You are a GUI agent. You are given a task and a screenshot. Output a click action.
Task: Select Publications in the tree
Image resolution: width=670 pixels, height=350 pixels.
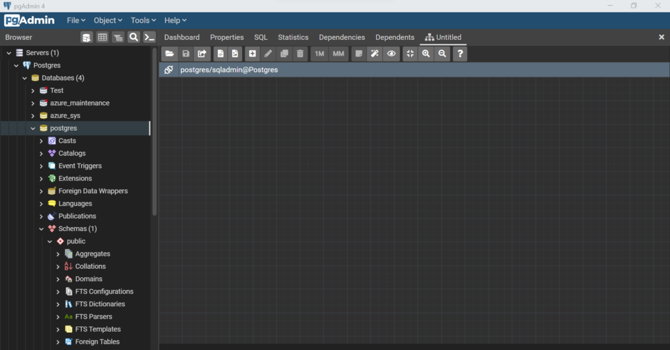[x=77, y=216]
